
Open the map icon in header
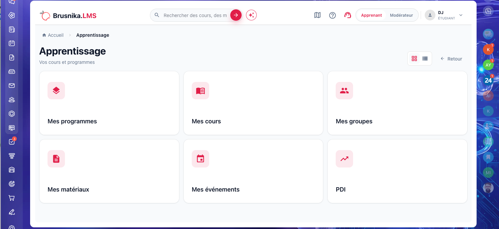(x=317, y=15)
